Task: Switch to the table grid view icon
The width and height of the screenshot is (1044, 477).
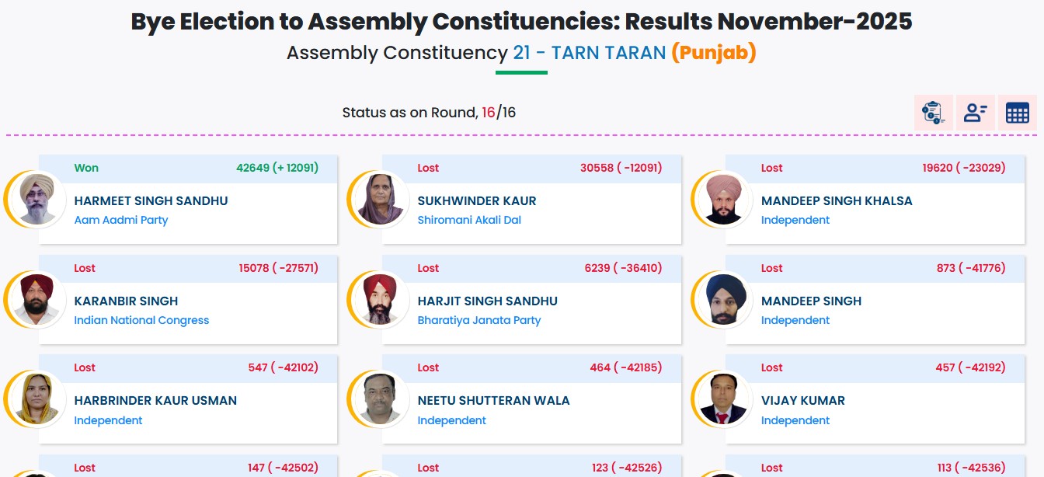Action: click(x=1017, y=113)
